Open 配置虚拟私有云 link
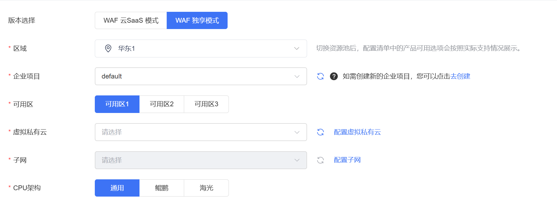This screenshot has height=202, width=557. 357,132
